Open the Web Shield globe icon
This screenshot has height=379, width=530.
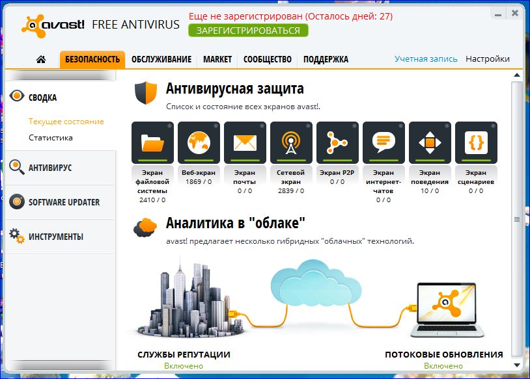click(x=199, y=142)
